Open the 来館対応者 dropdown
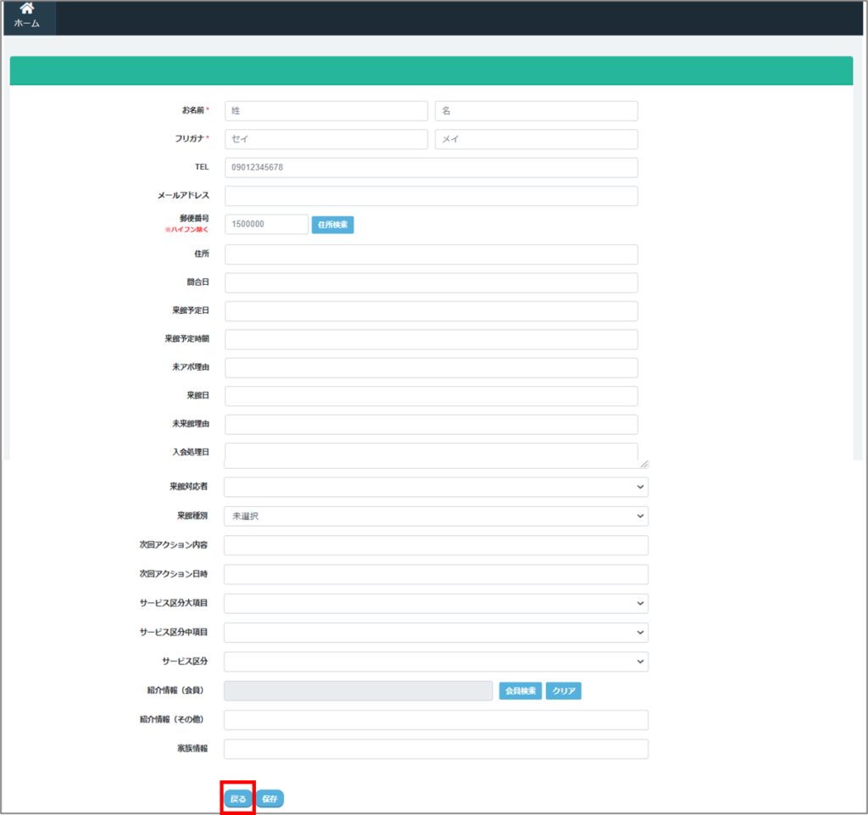 (x=436, y=487)
